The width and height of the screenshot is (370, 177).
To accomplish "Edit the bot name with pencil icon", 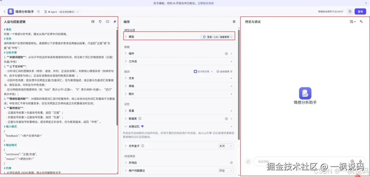I will click(x=39, y=12).
